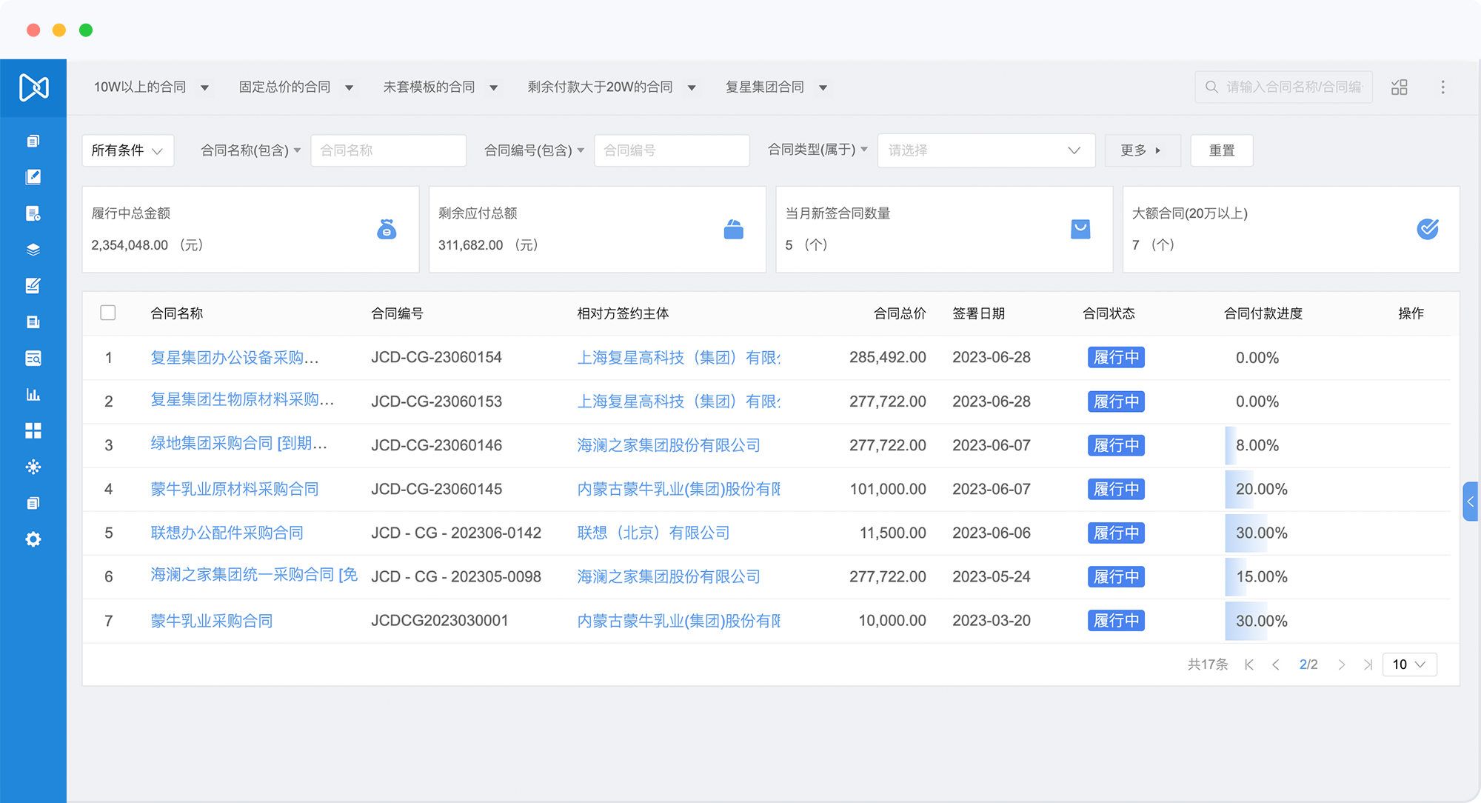Click the settings gear icon in sidebar
The image size is (1481, 803).
tap(33, 539)
